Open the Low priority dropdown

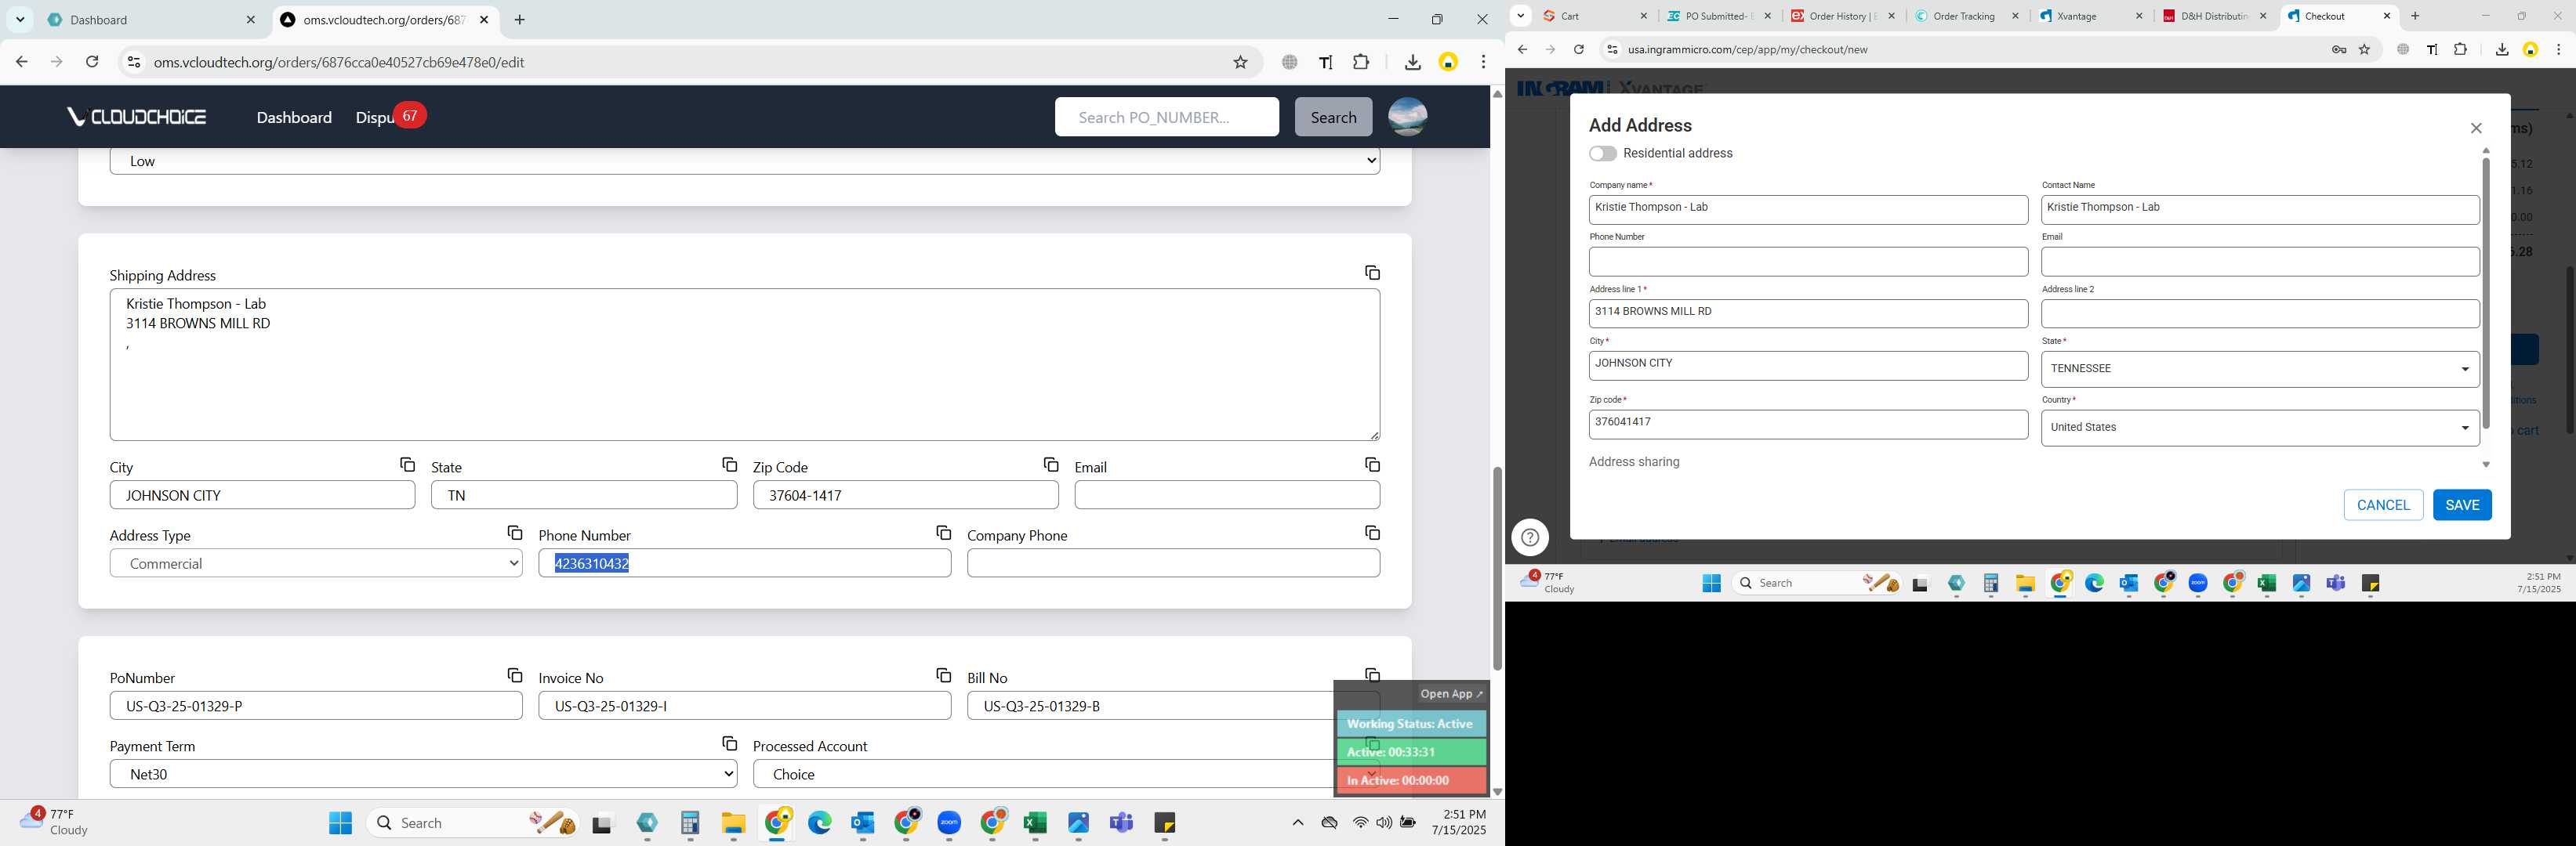click(744, 161)
